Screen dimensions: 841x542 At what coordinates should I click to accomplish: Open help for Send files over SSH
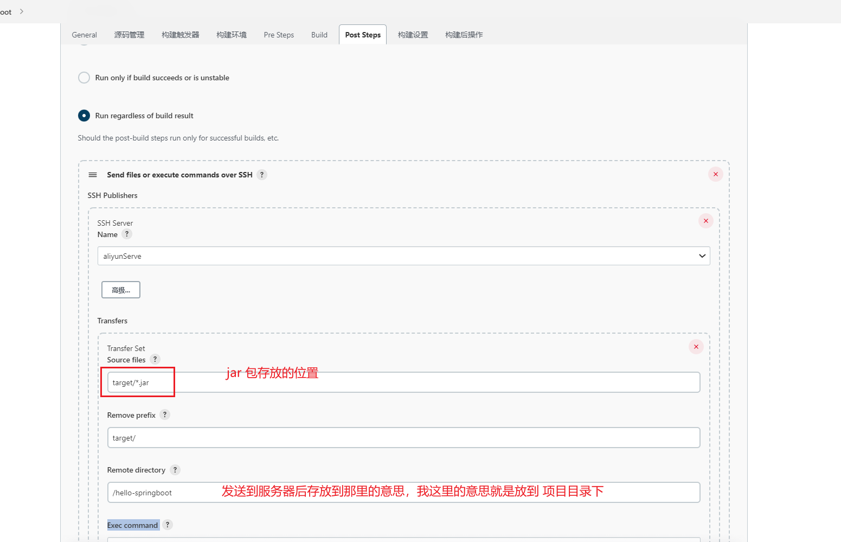[x=262, y=175]
